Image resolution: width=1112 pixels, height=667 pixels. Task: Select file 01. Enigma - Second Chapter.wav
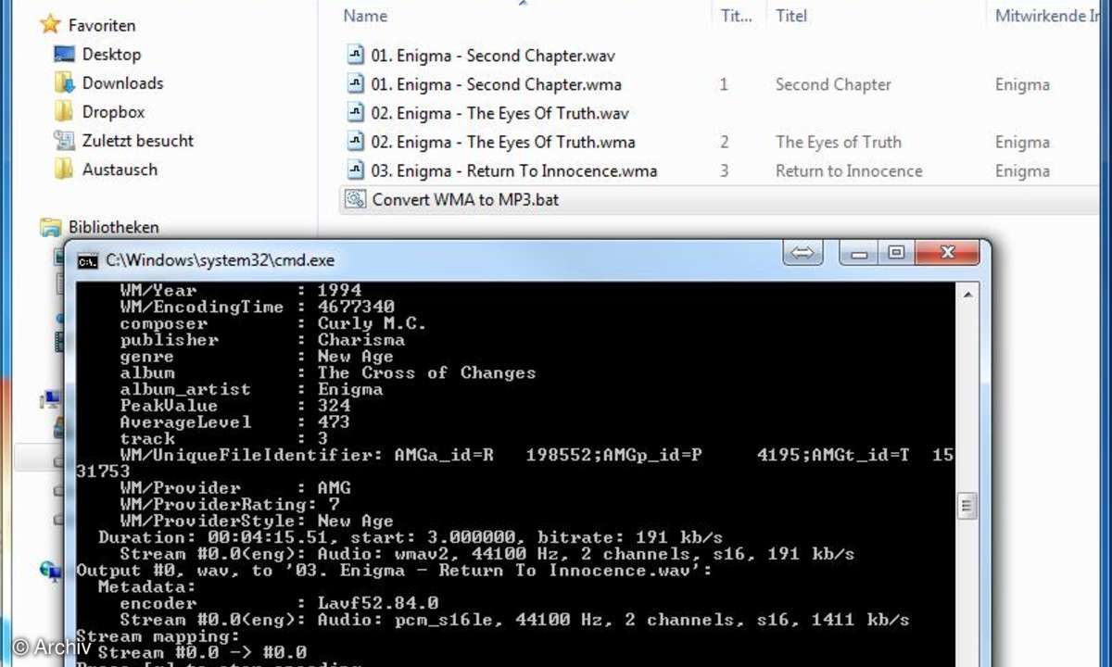(x=493, y=55)
